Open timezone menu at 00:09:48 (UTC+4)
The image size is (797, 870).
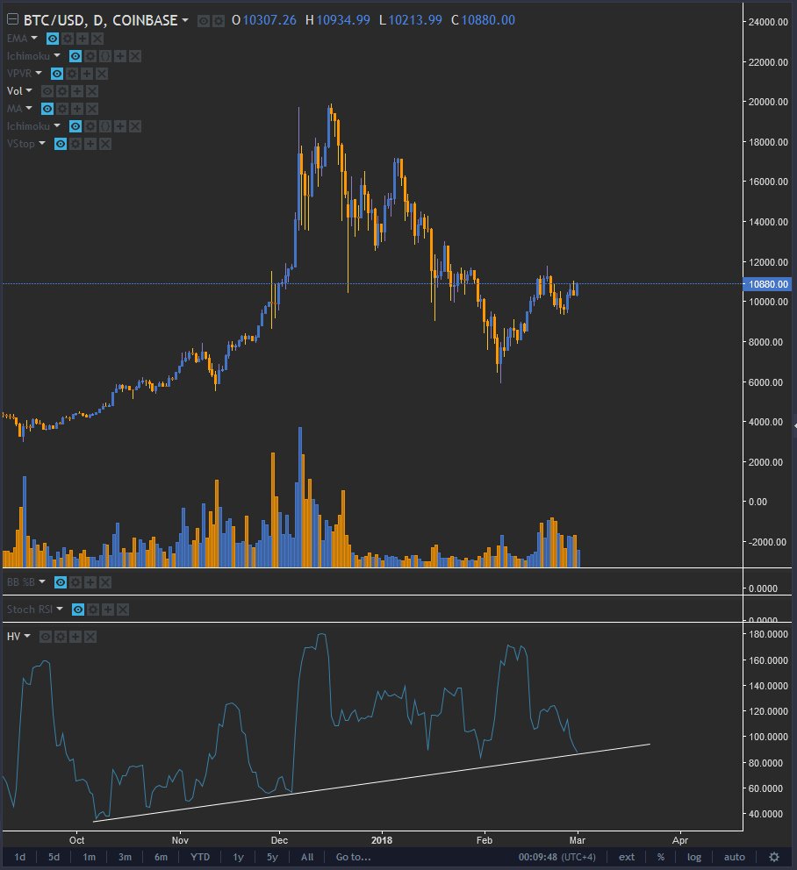(557, 857)
